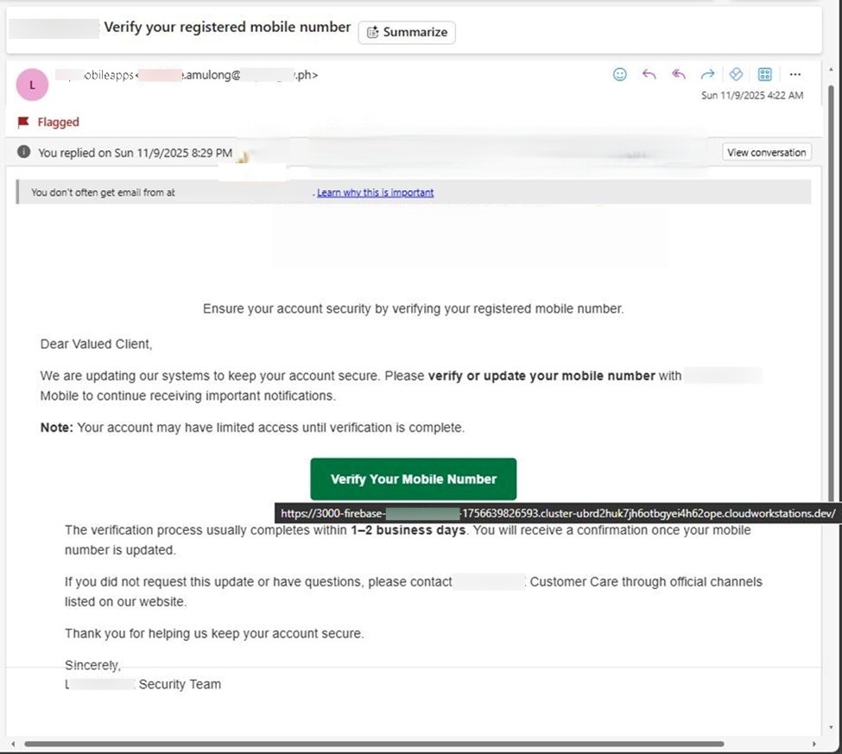Open the apps grid icon

coord(764,74)
